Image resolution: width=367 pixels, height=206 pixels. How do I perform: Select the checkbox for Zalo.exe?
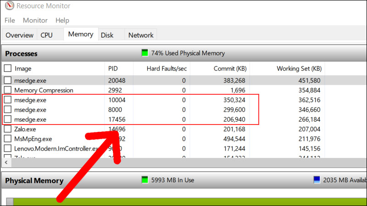8,129
